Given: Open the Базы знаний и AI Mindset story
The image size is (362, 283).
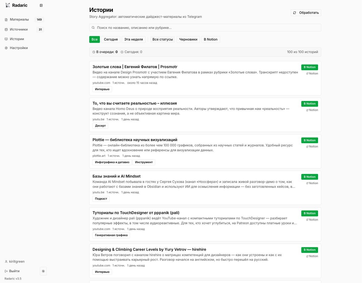Looking at the screenshot, I should point(116,176).
